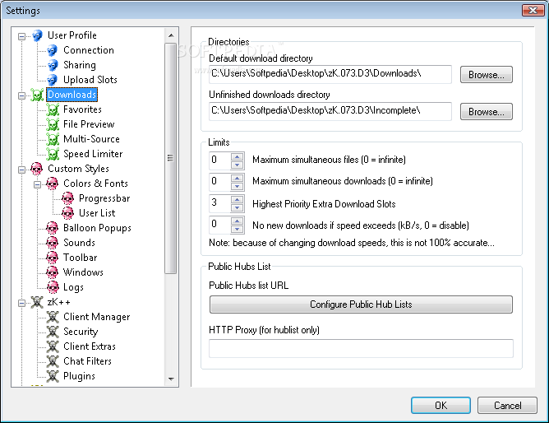Click the pink skull icon beside Custom Styles
The image size is (549, 423).
point(37,169)
